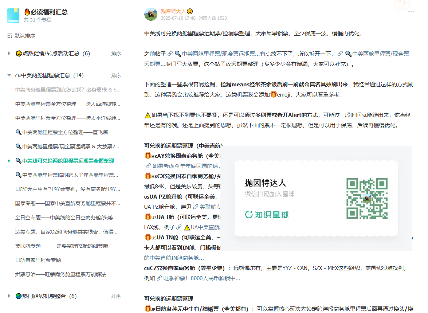This screenshot has width=428, height=313.
Task: Open the 旺季神票！8000人民币解锁中 link
Action: (201, 278)
